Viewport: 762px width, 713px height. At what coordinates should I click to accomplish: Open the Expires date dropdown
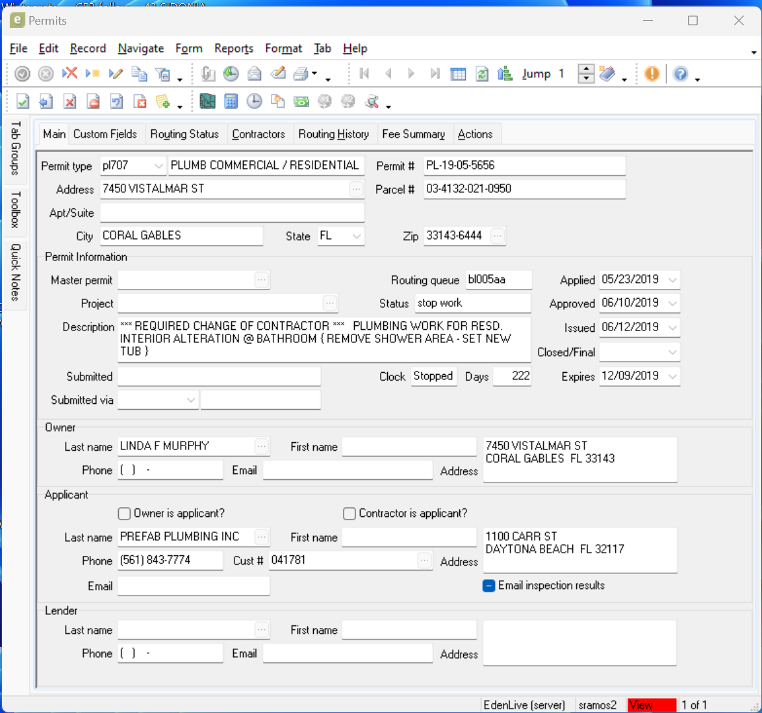click(x=672, y=377)
